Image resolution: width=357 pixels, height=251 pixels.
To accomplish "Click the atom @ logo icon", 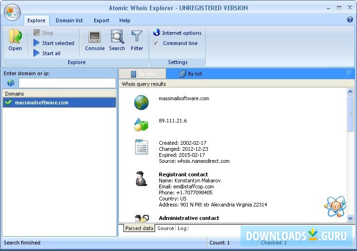I will 335,206.
